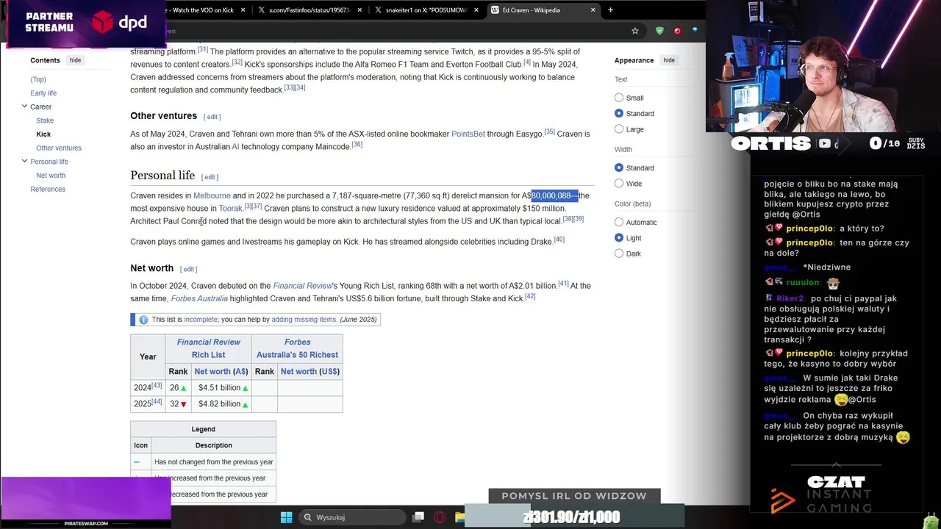The image size is (941, 529).
Task: Hide the Contents sidebar
Action: 75,60
